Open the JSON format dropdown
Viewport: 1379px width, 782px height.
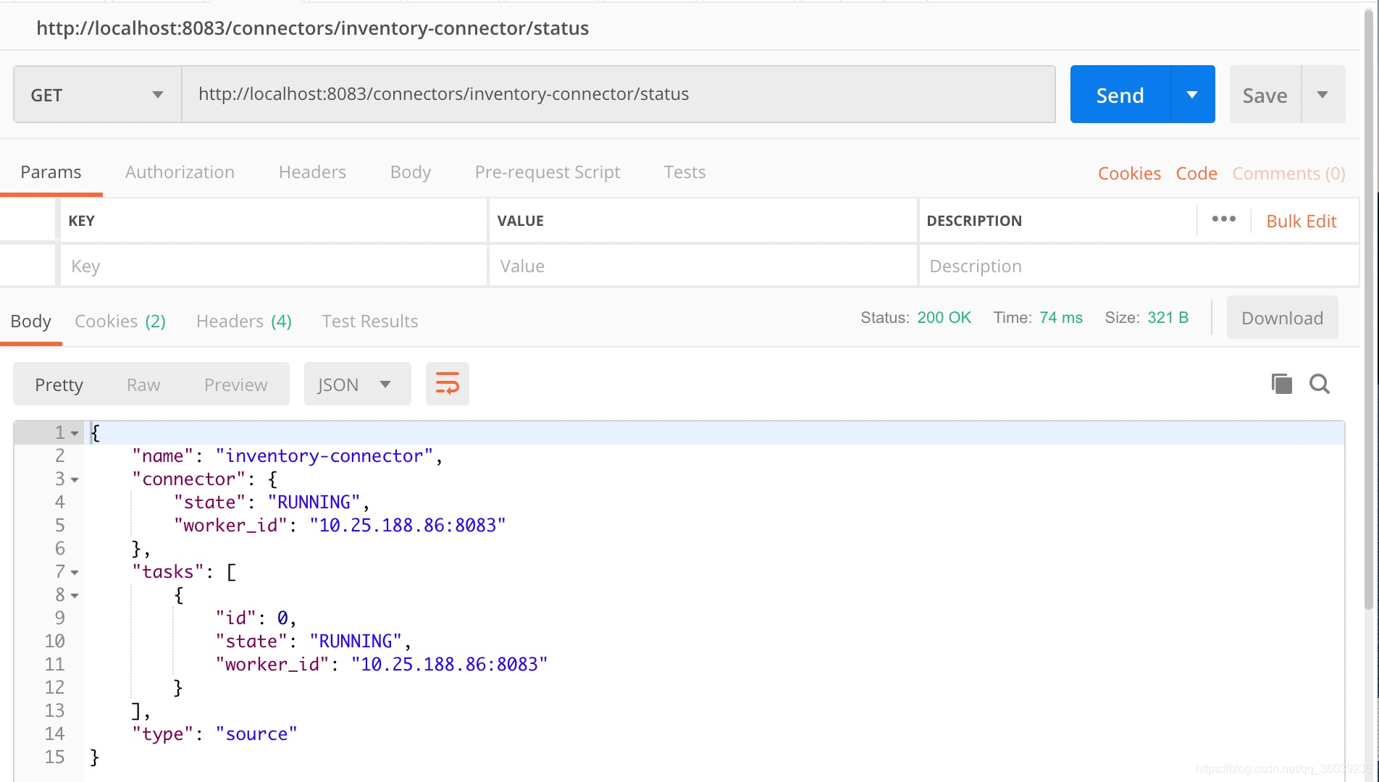click(357, 384)
